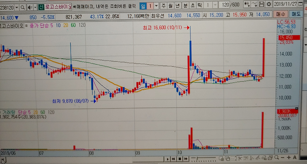Viewport: 307px width, 164px height.
Task: Save chart with floppy disk icon
Action: click(x=261, y=4)
